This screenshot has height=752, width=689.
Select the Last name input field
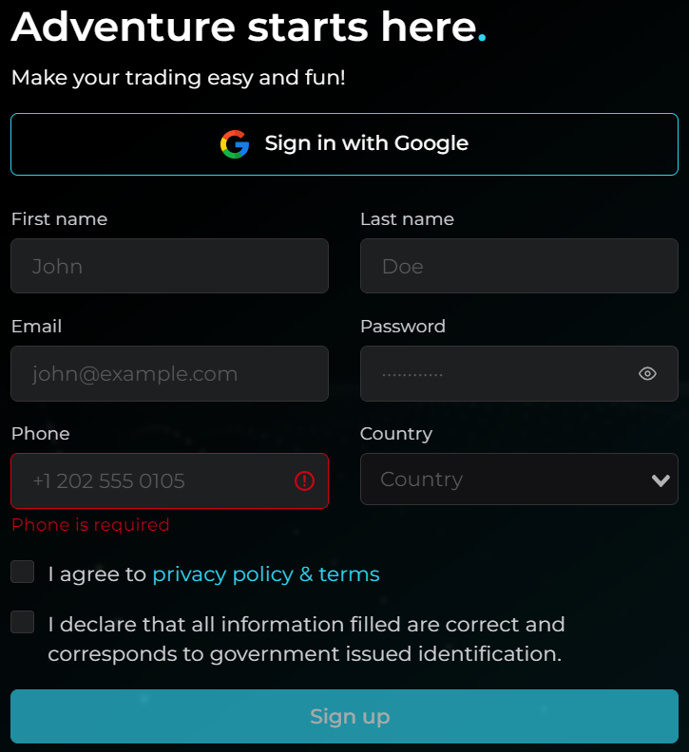point(519,266)
